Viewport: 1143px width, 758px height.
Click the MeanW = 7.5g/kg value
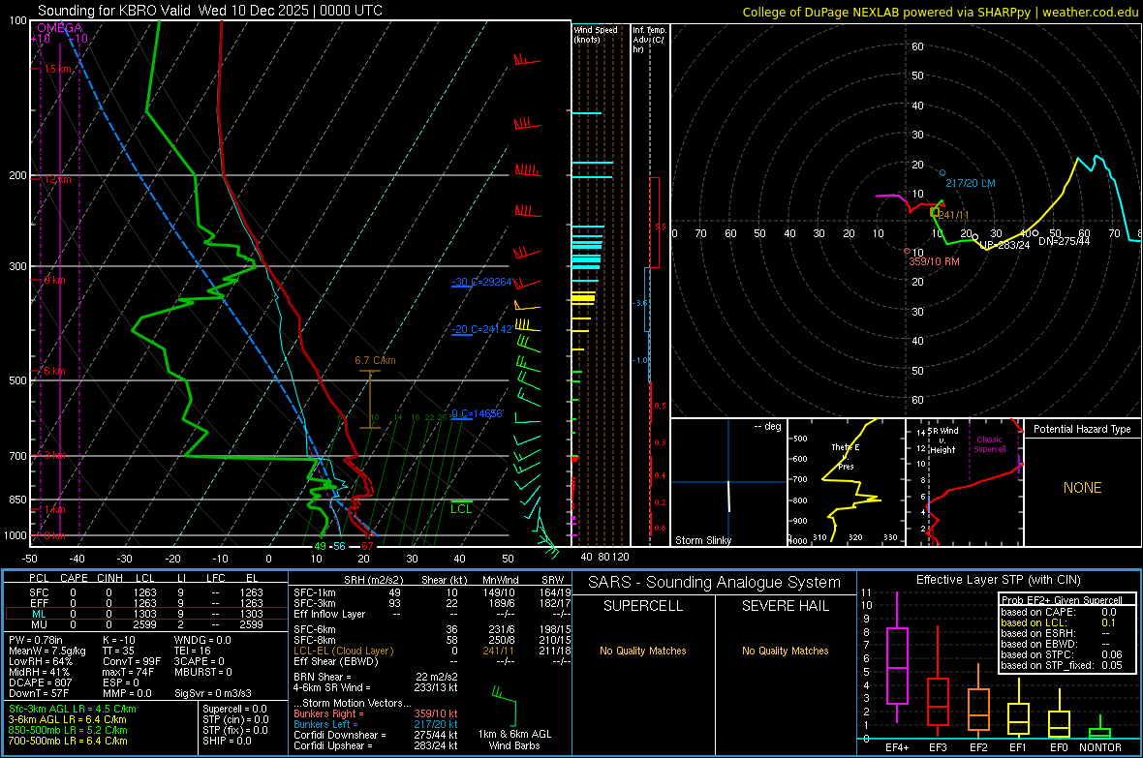point(46,651)
